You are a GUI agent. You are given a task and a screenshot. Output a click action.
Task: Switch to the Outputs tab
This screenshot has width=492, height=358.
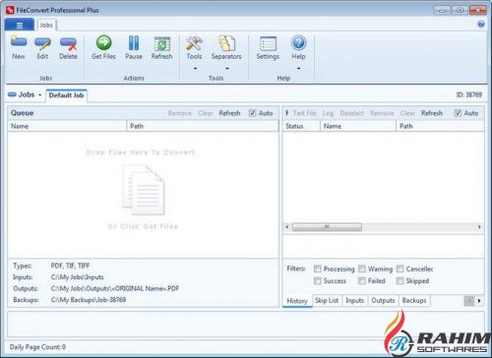(x=383, y=300)
